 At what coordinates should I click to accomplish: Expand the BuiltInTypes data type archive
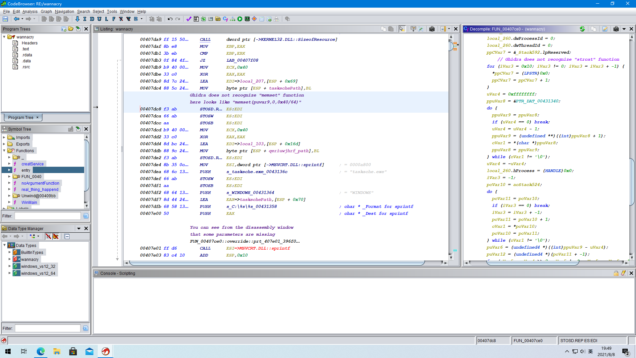pos(10,252)
